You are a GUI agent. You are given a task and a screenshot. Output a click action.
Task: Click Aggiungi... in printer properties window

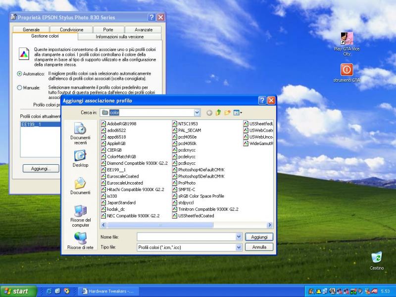tap(41, 168)
